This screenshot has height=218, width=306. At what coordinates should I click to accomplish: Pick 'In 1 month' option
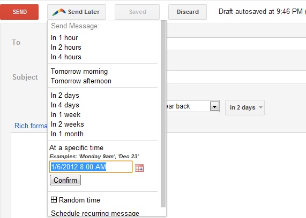point(67,134)
